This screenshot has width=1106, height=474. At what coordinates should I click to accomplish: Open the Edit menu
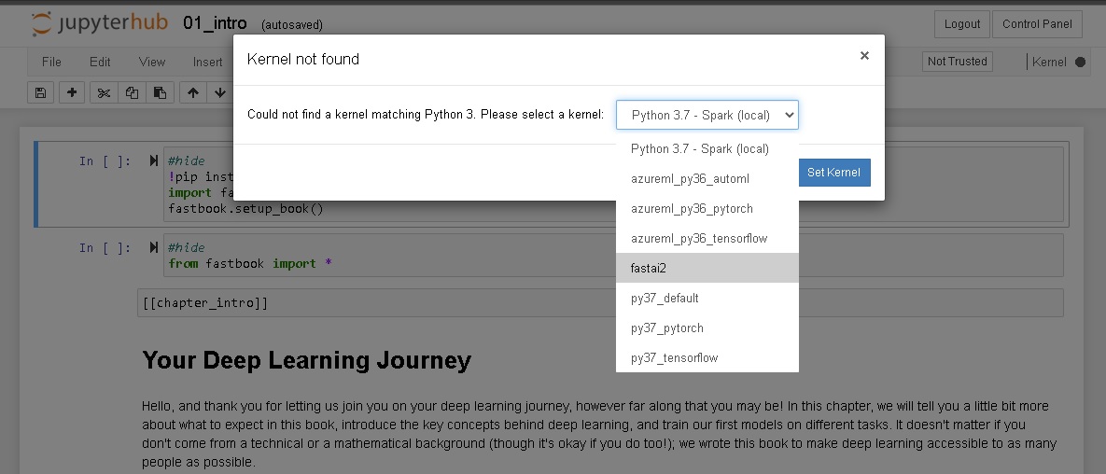point(100,62)
